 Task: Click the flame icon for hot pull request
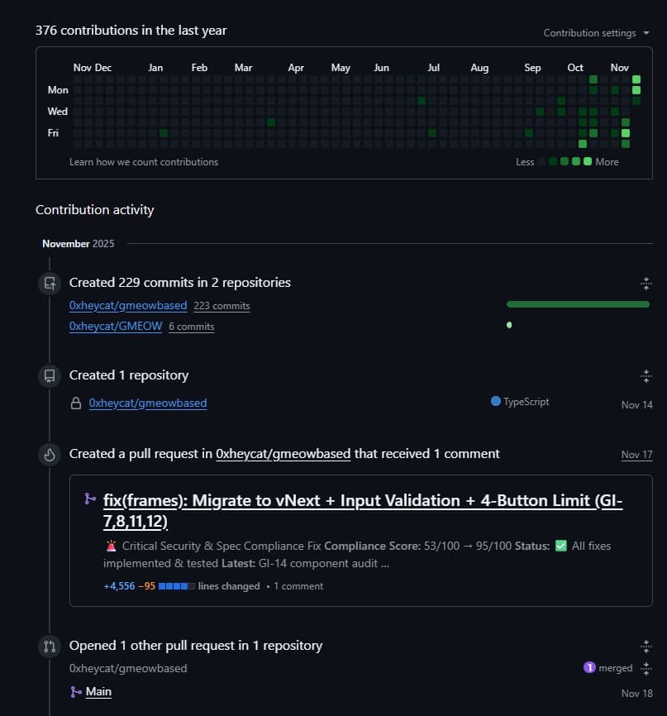point(50,454)
